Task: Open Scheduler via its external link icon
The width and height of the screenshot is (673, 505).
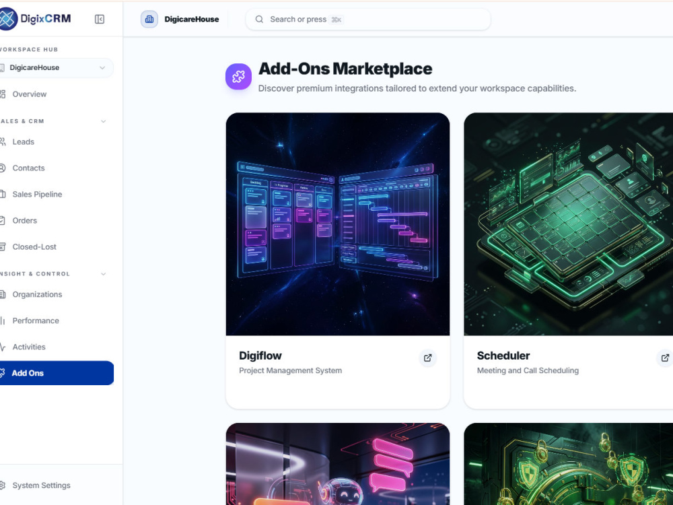Action: 665,358
